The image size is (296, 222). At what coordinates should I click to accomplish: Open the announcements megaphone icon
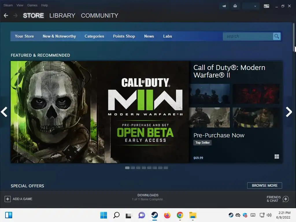point(224,6)
